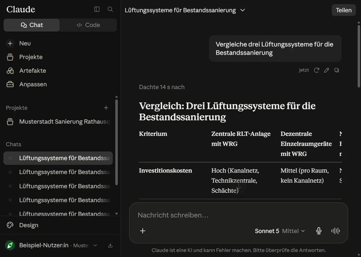Screen dimensions: 361x257
Task: Click the chat list scrollbar in sidebar
Action: [117, 142]
